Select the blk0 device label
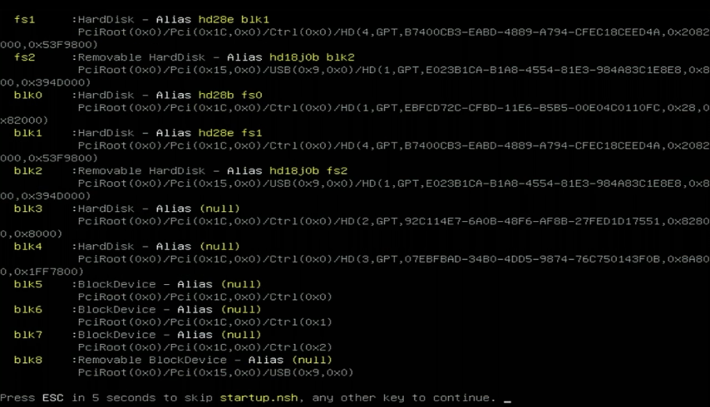Image resolution: width=710 pixels, height=407 pixels. point(28,95)
